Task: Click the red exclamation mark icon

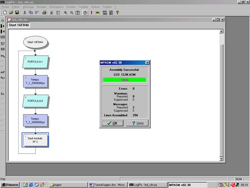Action: pyautogui.click(x=91, y=13)
